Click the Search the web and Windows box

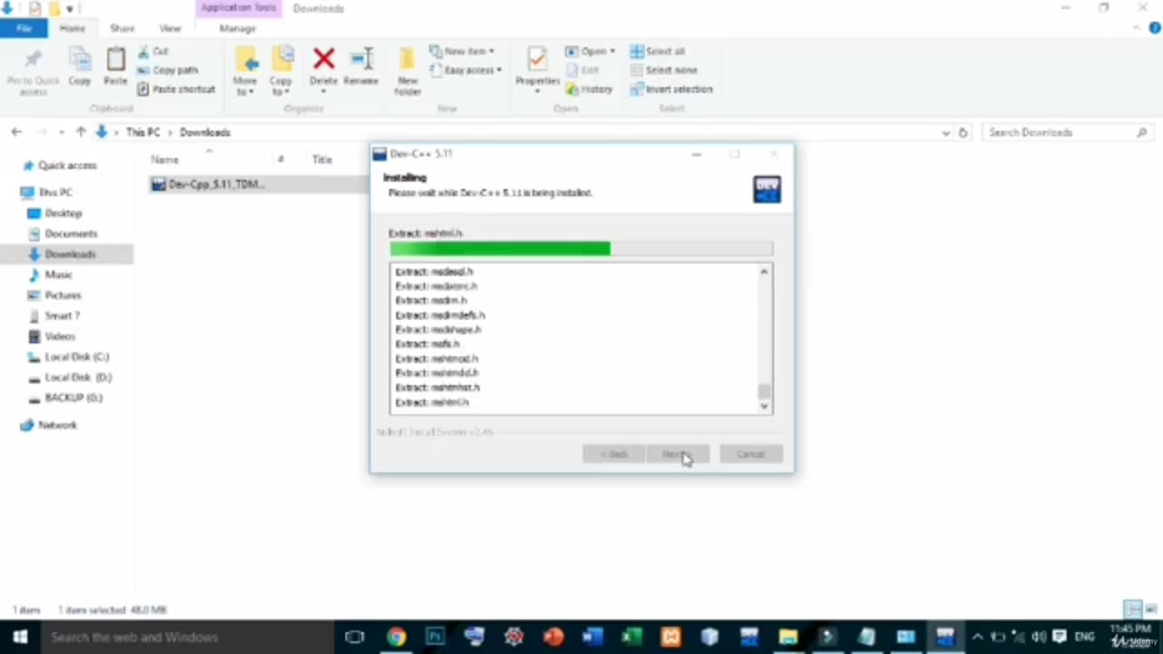point(186,637)
